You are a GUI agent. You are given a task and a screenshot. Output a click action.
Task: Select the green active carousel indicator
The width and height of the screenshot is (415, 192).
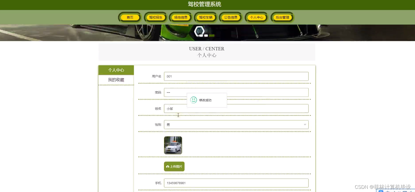[211, 35]
